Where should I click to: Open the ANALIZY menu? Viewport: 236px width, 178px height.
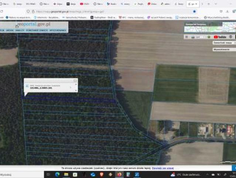point(20,30)
